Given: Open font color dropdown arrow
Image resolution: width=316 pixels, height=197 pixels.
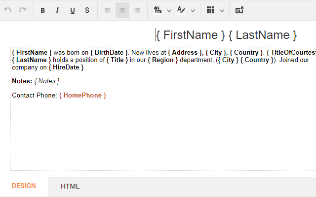Looking at the screenshot, I should coord(193,10).
